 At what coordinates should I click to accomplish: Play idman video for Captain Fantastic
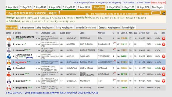(163, 38)
